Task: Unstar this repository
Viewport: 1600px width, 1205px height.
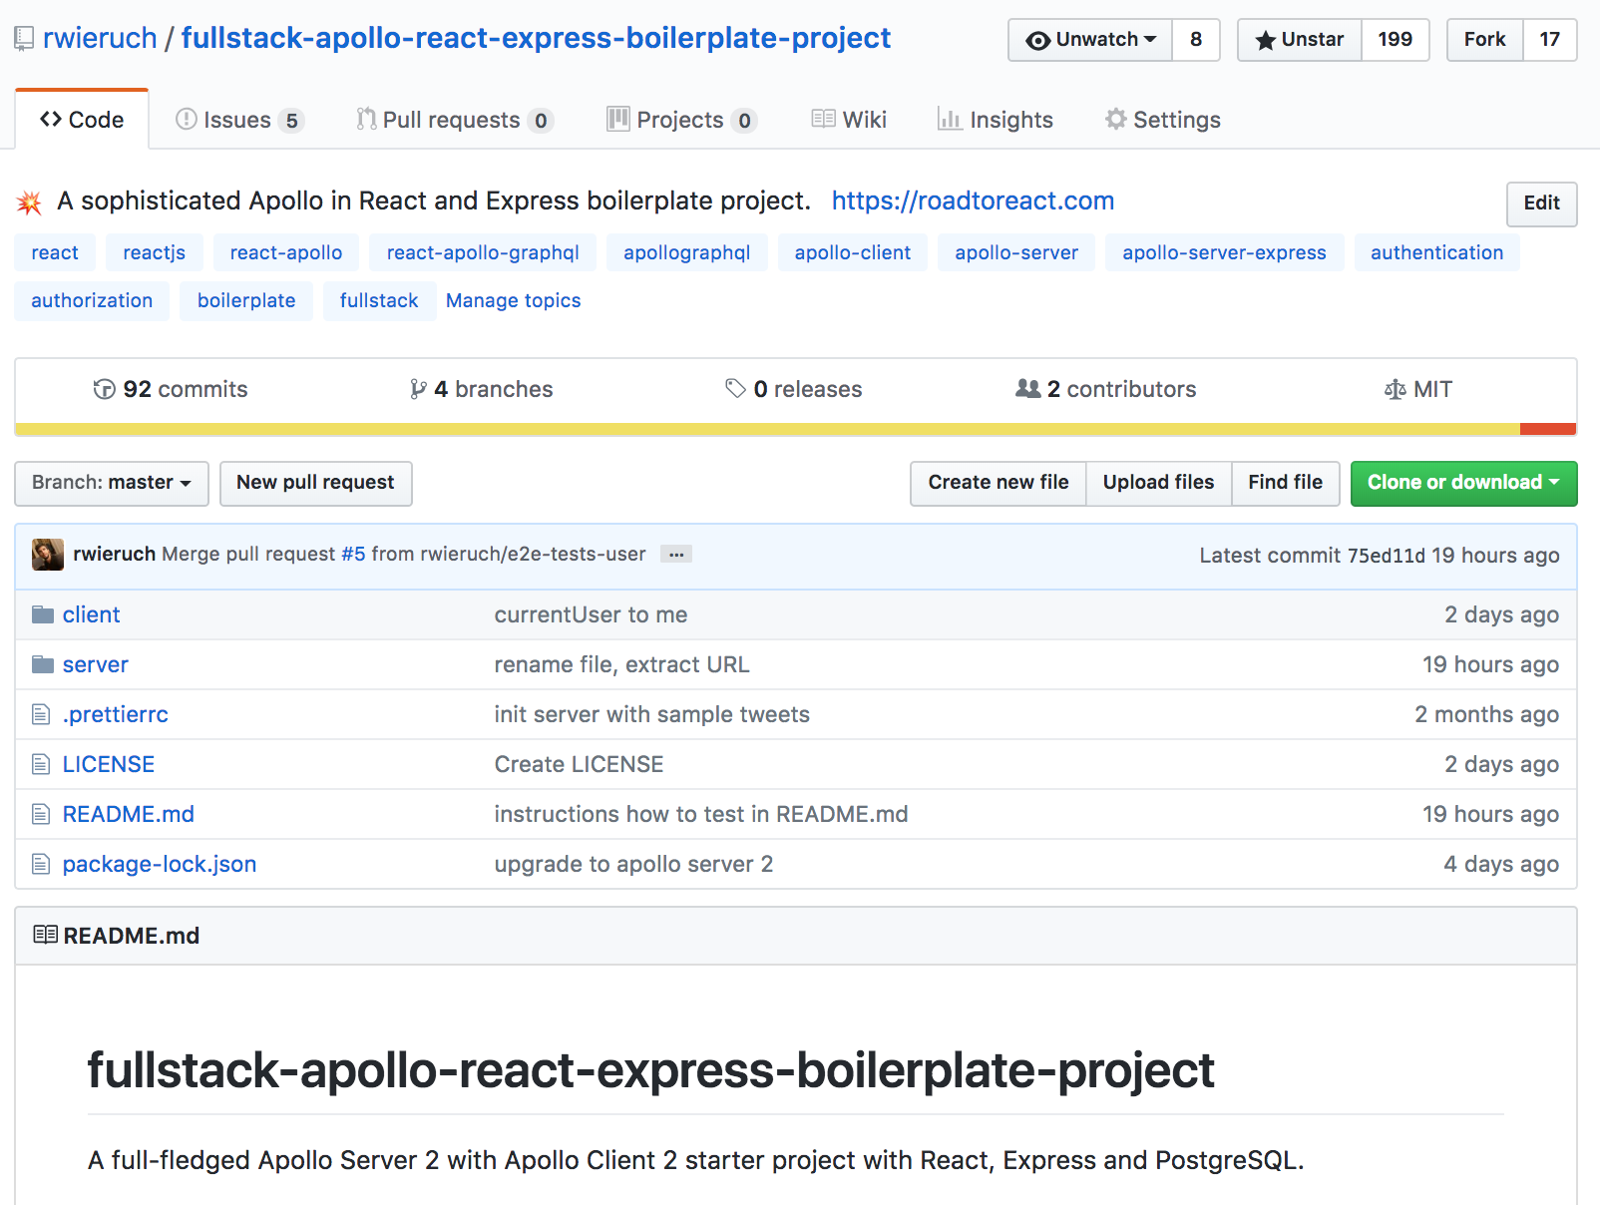Action: (x=1300, y=40)
